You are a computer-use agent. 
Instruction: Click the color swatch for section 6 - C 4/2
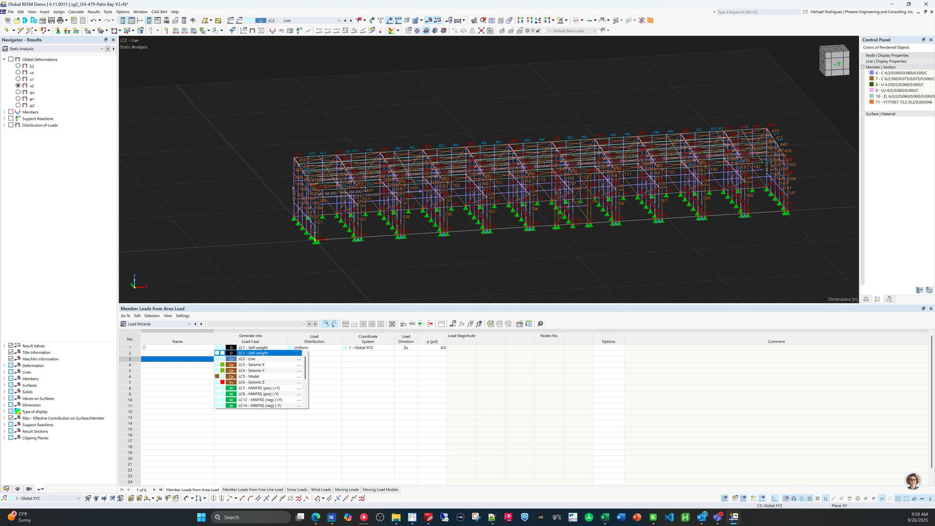click(x=871, y=73)
